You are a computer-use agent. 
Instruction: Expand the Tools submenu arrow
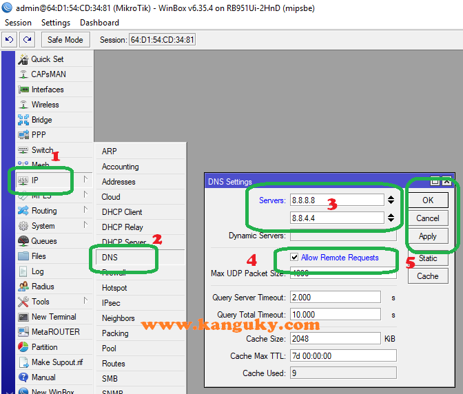(85, 301)
